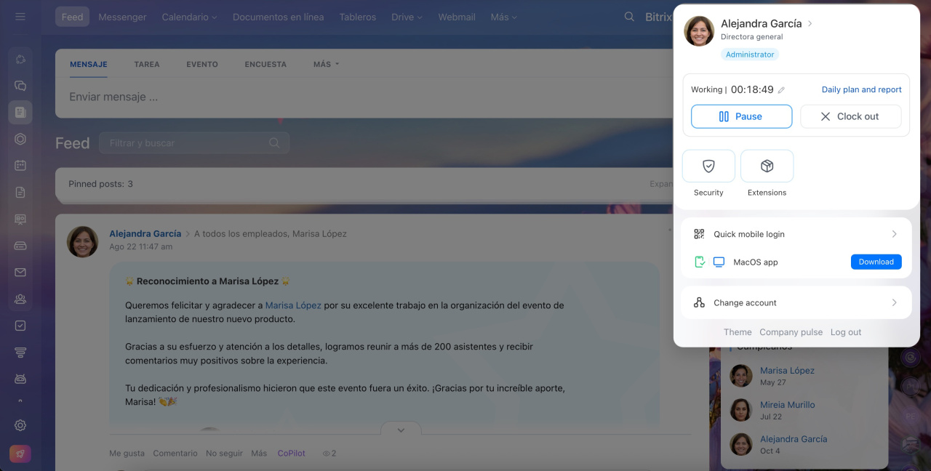Screen dimensions: 931x471
Task: Click the pencil icon beside working time
Action: coord(781,90)
